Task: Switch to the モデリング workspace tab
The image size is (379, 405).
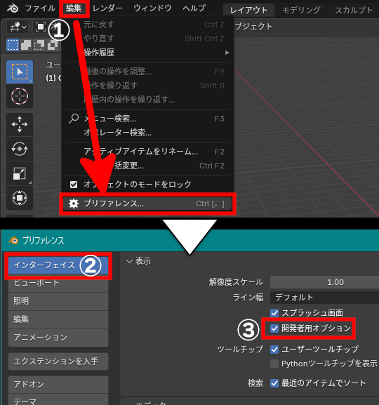Action: tap(301, 11)
